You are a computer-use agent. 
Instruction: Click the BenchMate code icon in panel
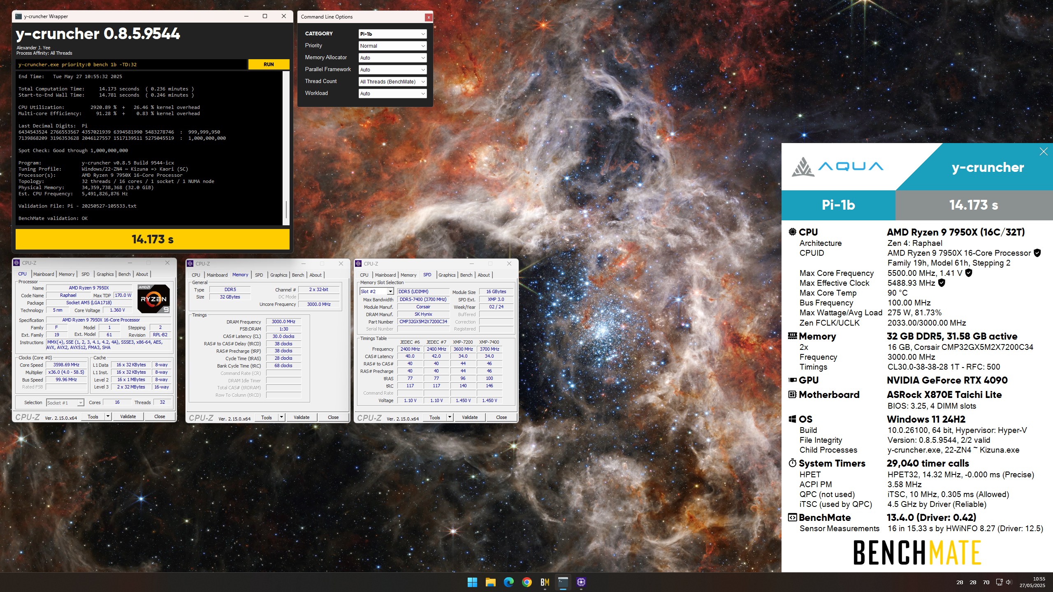coord(792,518)
